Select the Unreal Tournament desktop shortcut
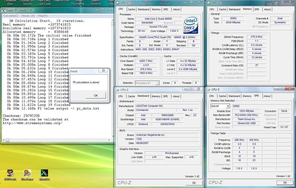The image size is (296, 188). click(79, 2)
